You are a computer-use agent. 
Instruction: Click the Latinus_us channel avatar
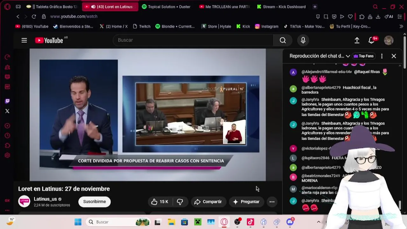pos(24,202)
